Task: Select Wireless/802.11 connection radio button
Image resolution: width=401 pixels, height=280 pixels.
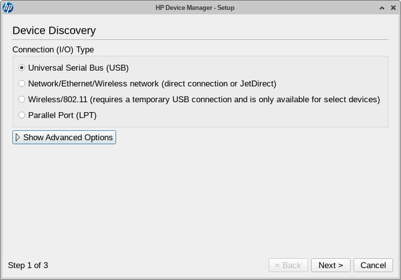Action: pos(22,100)
